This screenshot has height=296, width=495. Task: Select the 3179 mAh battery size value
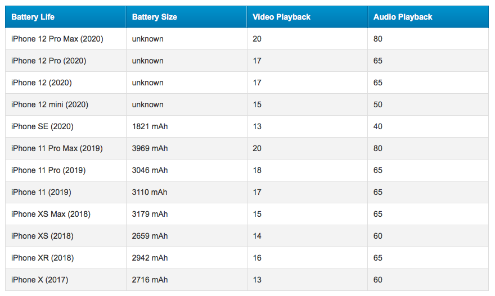(150, 214)
